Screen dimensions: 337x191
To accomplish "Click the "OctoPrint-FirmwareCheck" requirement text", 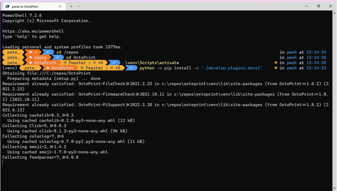I will tap(107, 94).
